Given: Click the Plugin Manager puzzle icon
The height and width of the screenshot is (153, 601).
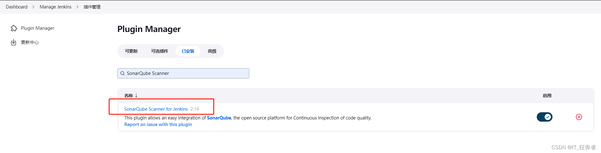Looking at the screenshot, I should pyautogui.click(x=14, y=28).
